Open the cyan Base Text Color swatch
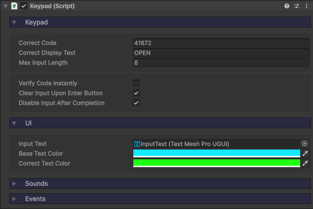 216,153
